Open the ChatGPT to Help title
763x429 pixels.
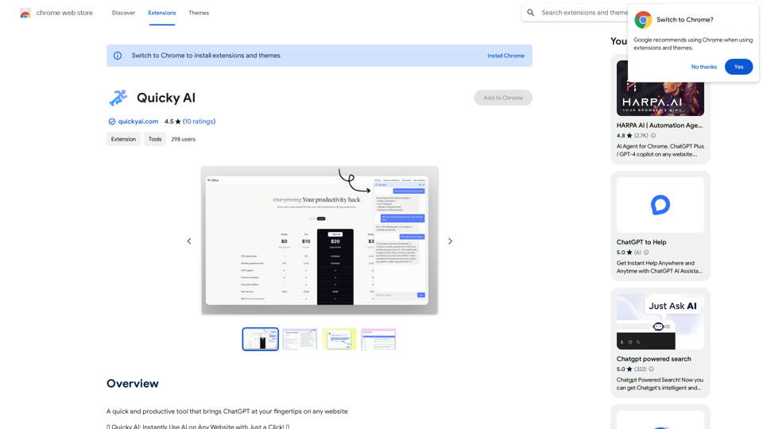(x=641, y=242)
